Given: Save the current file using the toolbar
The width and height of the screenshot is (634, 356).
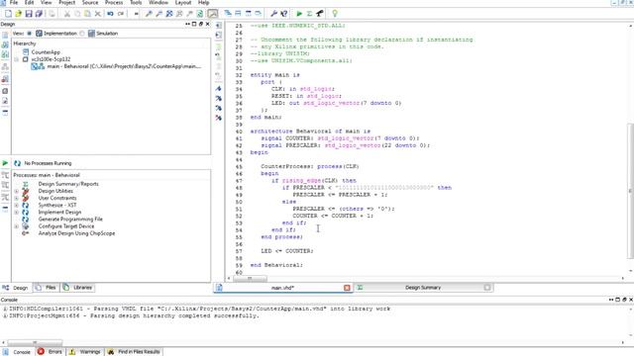Looking at the screenshot, I should click(x=29, y=14).
